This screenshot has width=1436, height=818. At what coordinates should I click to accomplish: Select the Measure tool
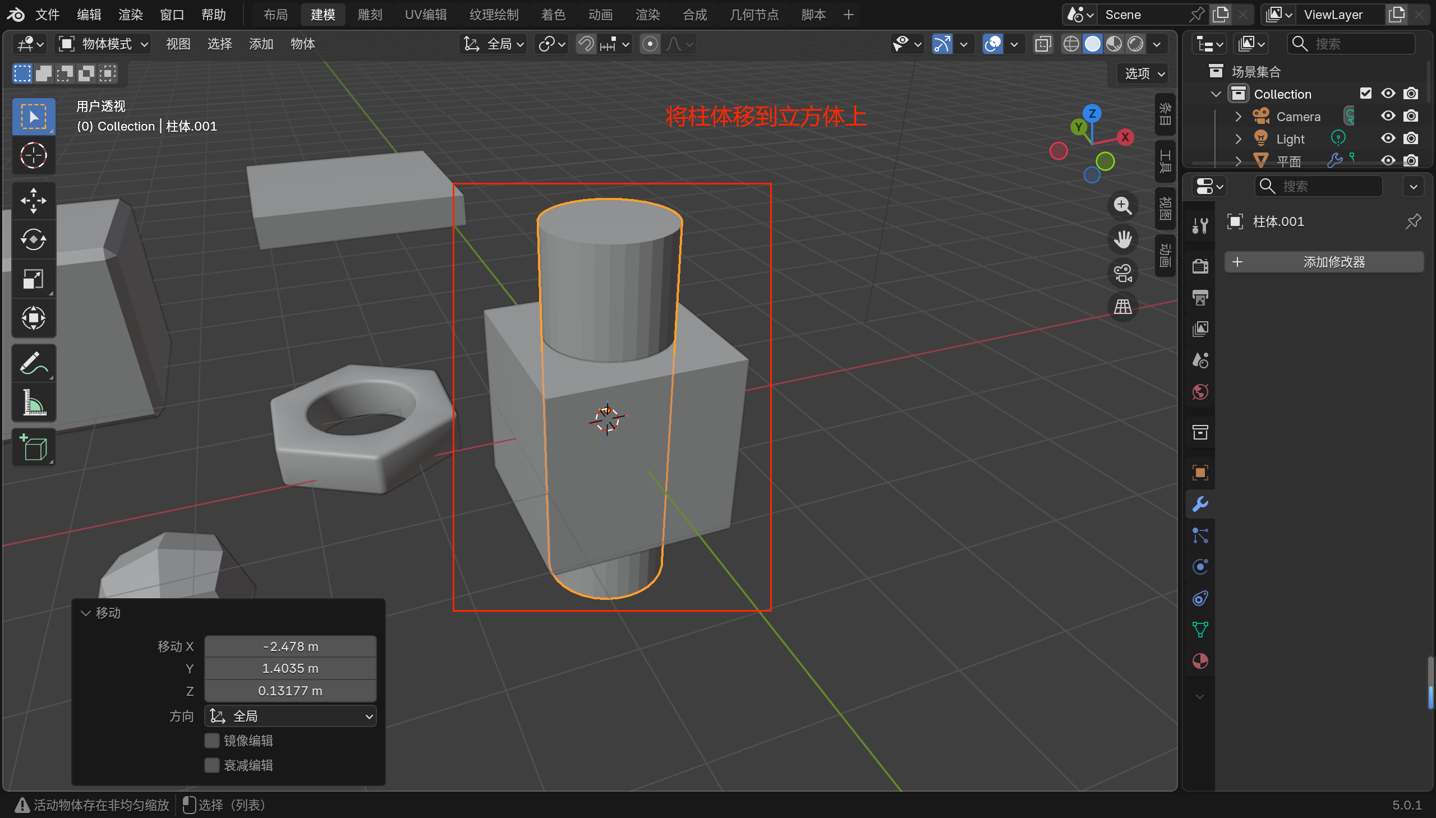[33, 403]
